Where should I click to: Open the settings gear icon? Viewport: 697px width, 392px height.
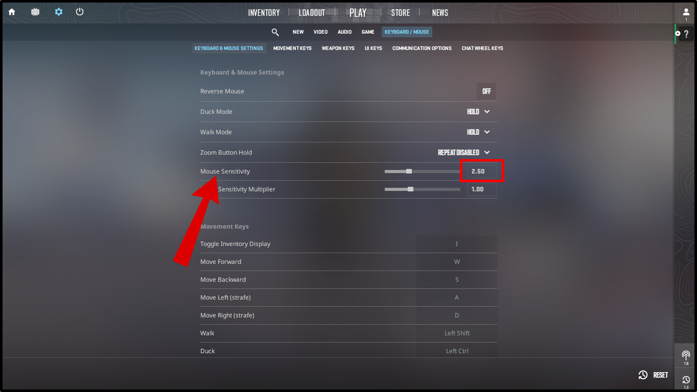[x=59, y=12]
